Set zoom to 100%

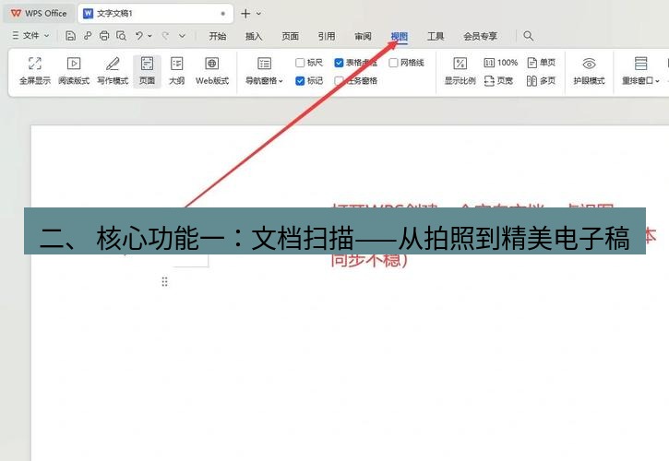tap(501, 63)
